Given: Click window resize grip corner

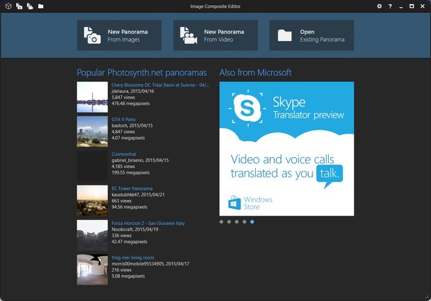Looking at the screenshot, I should click(x=427, y=297).
